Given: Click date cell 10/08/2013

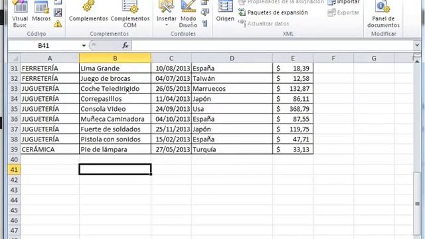Looking at the screenshot, I should 171,68.
